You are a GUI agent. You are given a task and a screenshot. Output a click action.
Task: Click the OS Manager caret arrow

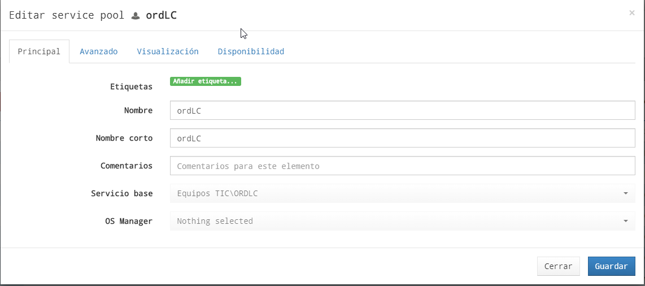(626, 222)
